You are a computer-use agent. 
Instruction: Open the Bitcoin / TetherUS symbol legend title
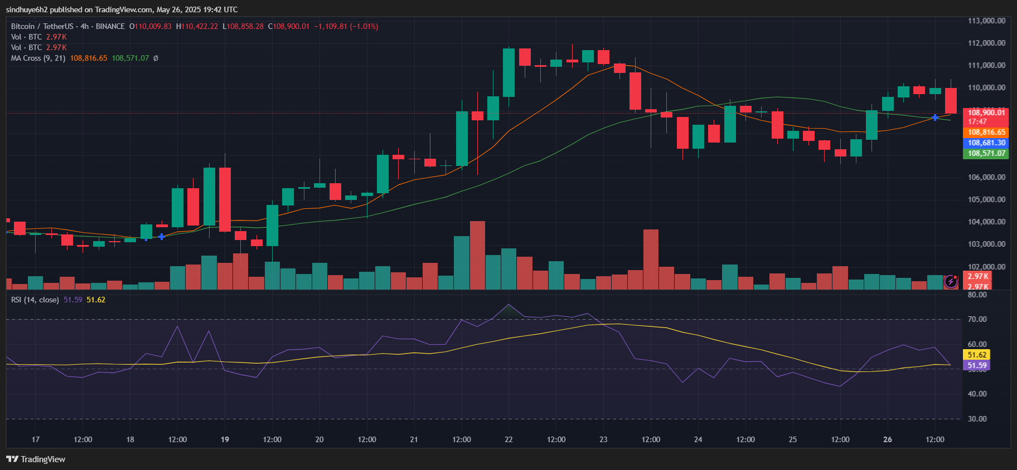(x=67, y=26)
